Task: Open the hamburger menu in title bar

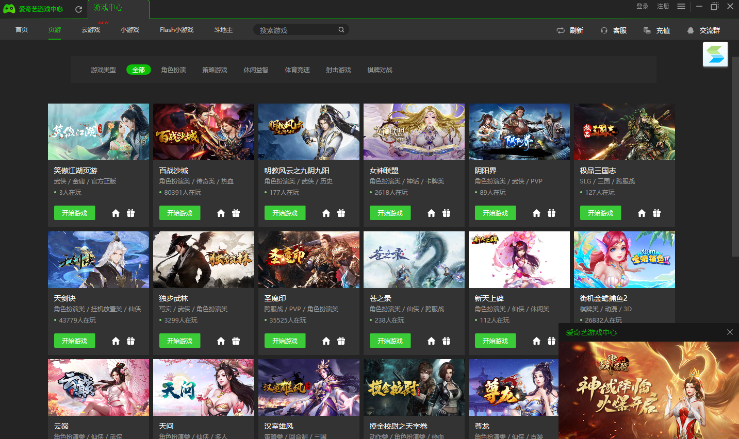Action: (x=681, y=6)
